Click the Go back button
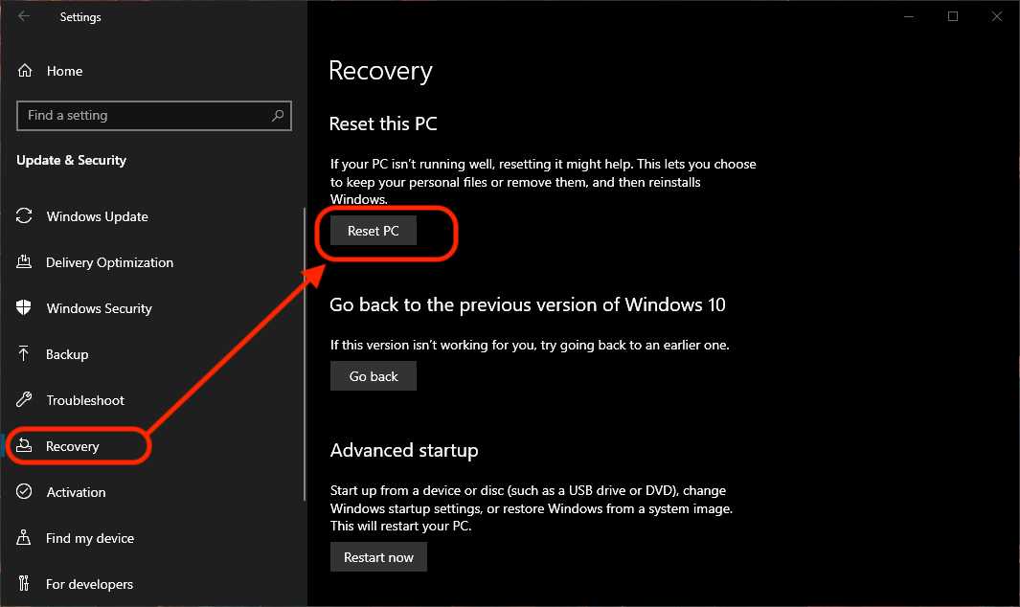 tap(374, 376)
